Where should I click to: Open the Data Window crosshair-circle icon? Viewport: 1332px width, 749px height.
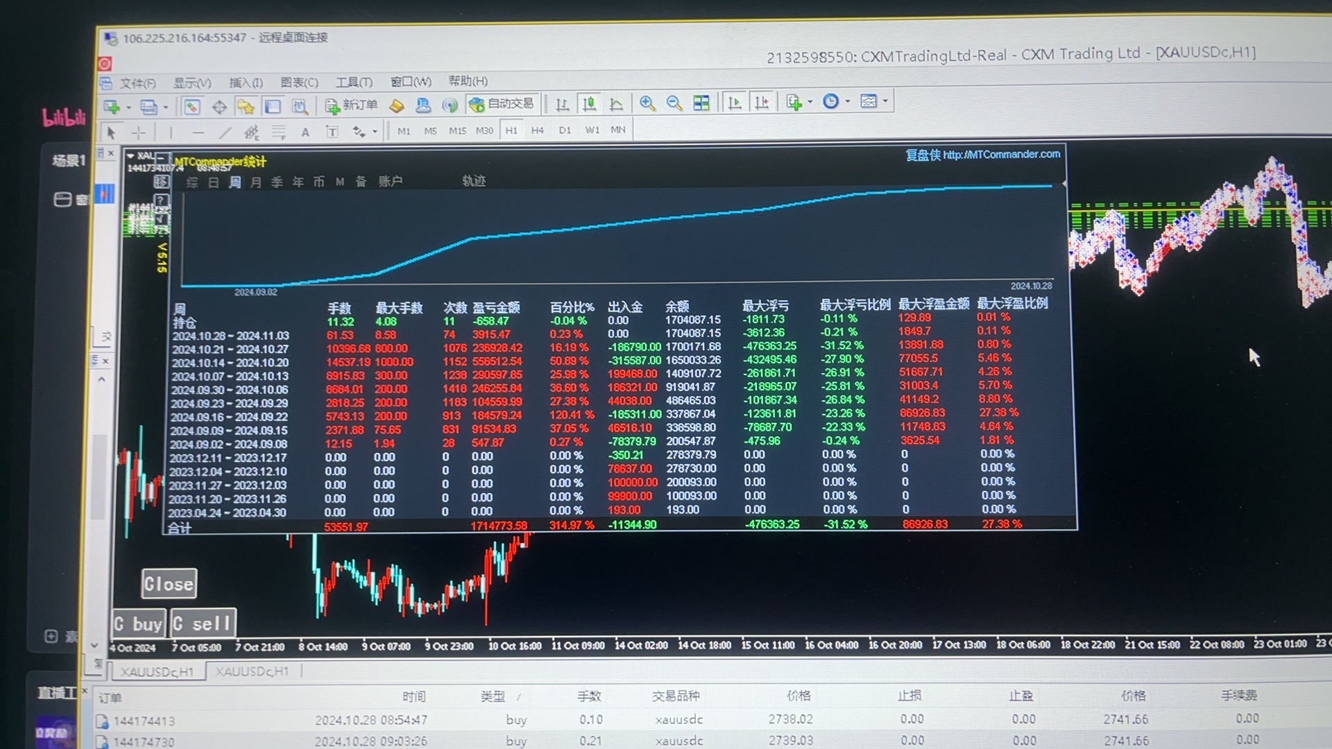point(219,107)
